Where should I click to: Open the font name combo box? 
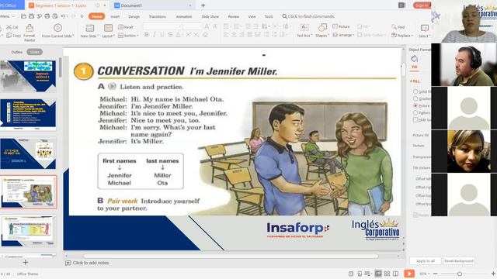162,26
